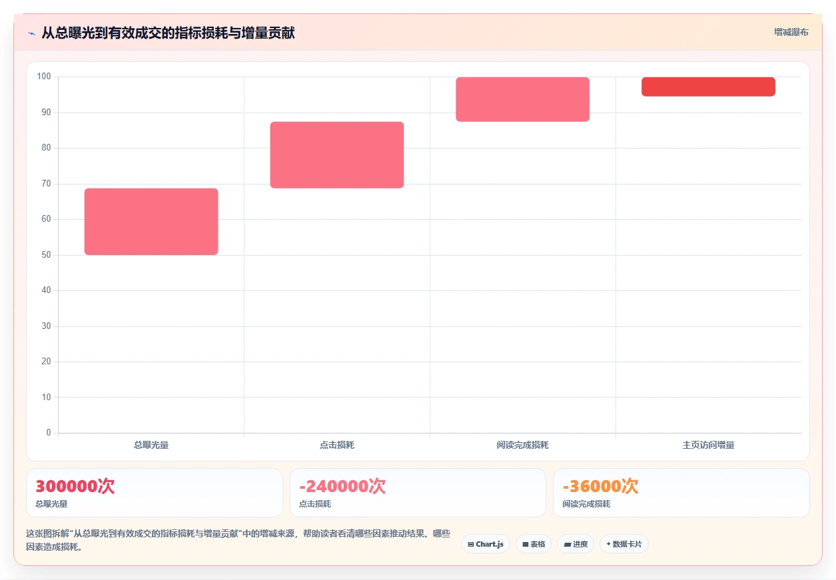
Task: Click the x-axis label 阅读完成损耗
Action: click(x=523, y=445)
